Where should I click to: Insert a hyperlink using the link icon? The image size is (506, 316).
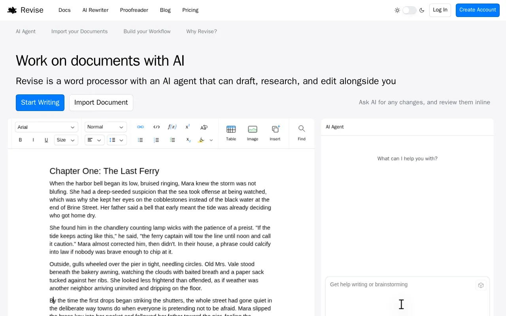[x=140, y=127]
